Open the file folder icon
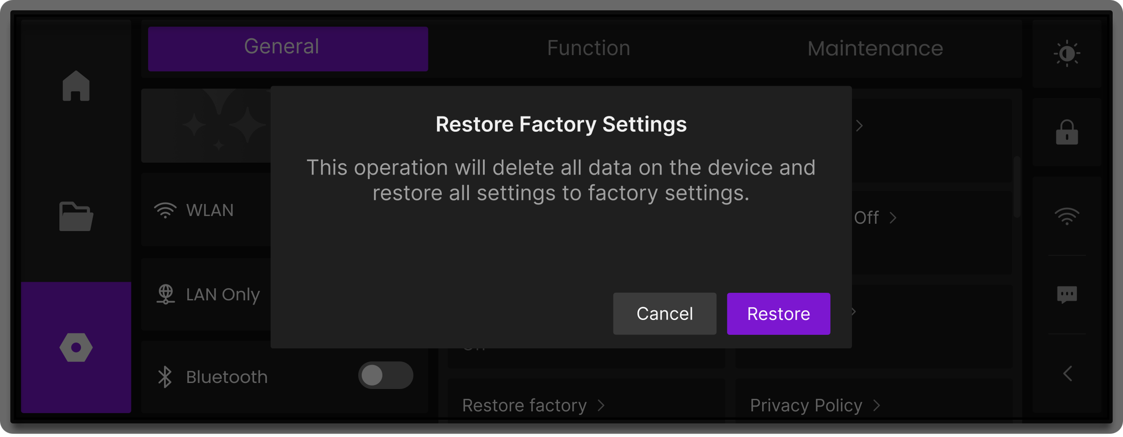1123x437 pixels. (76, 216)
